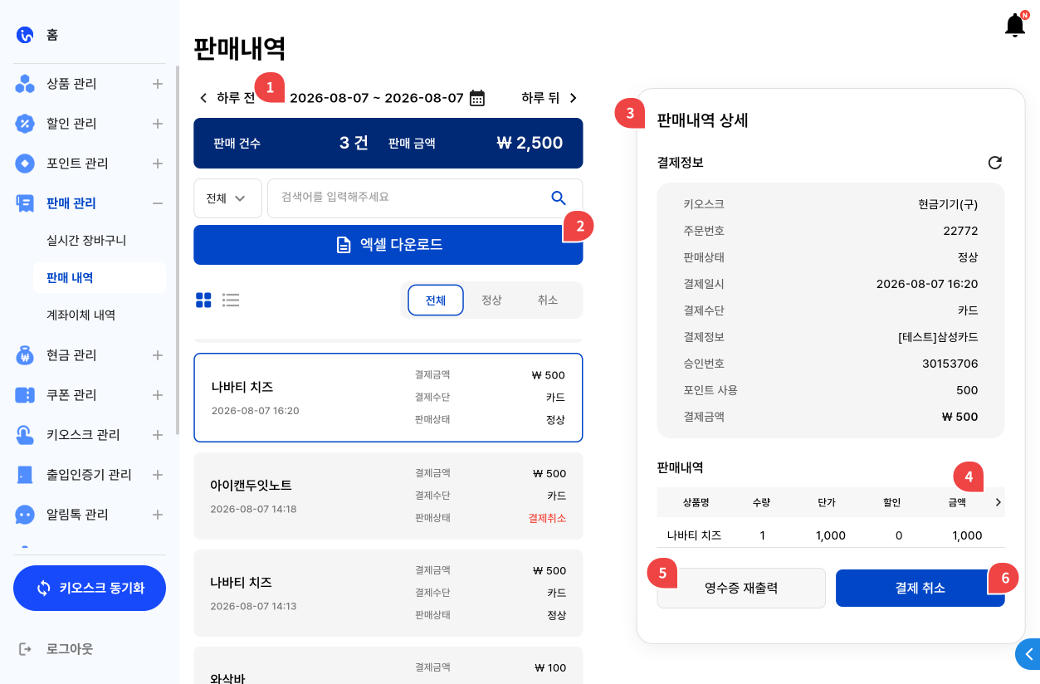Viewport: 1040px width, 684px height.
Task: Click 키오스크 동기화 button
Action: [90, 588]
